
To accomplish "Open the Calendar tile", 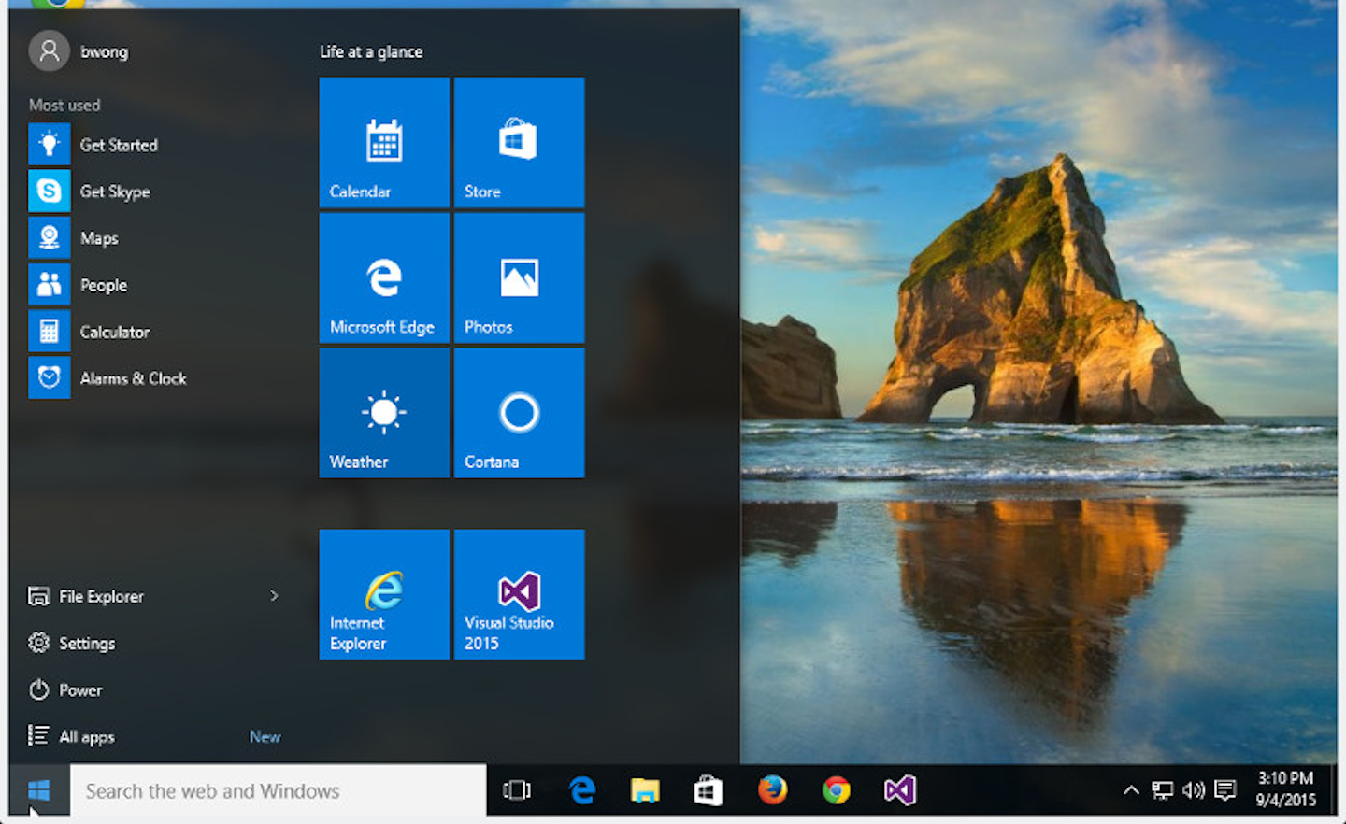I will 384,142.
